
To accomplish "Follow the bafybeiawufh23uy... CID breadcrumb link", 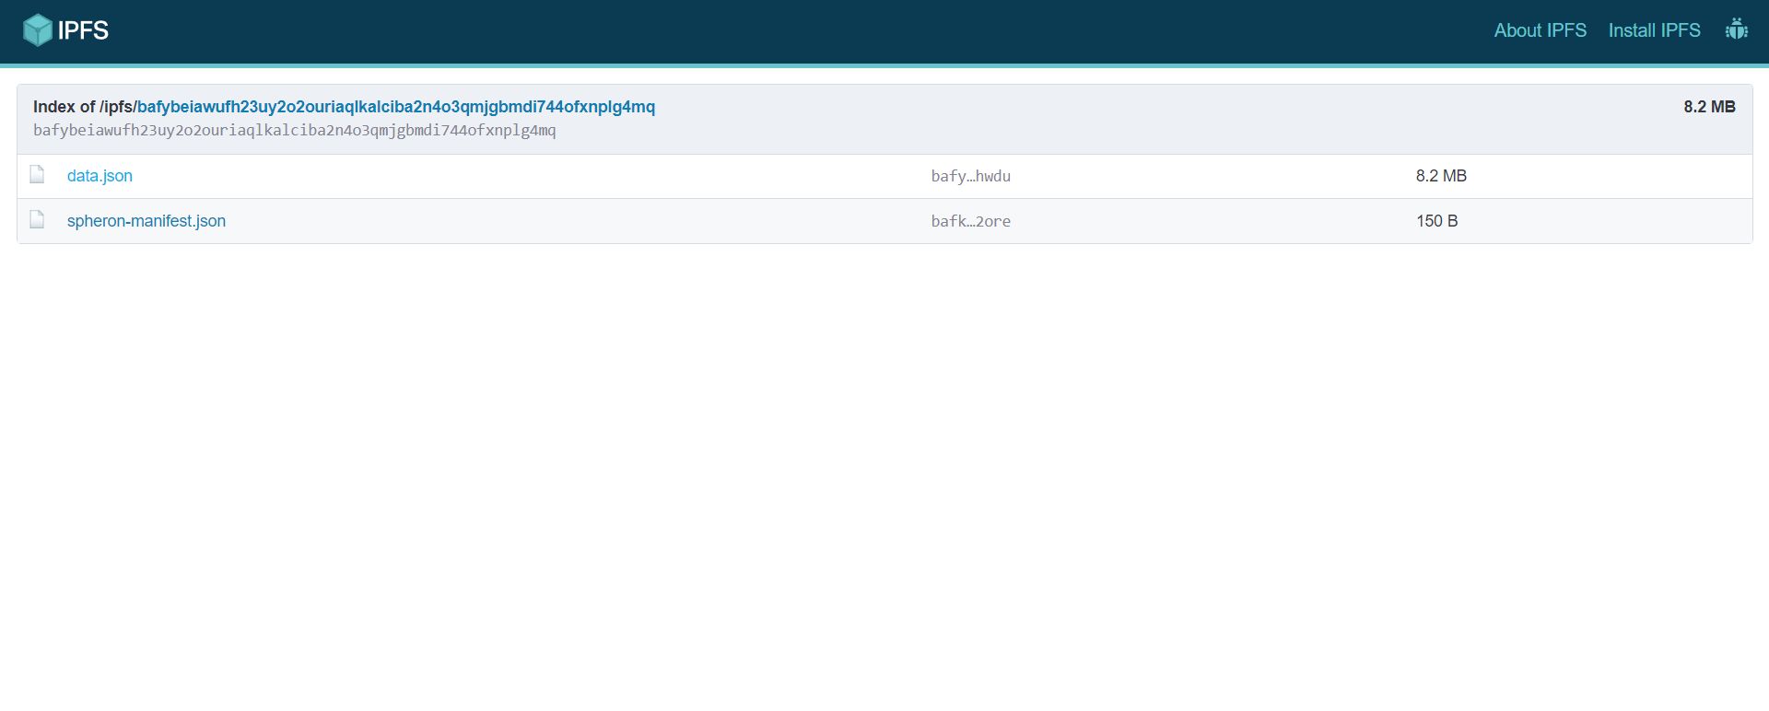I will [396, 107].
